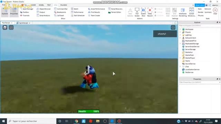
Task: Click the Grid Material button
Action: coord(174,12)
